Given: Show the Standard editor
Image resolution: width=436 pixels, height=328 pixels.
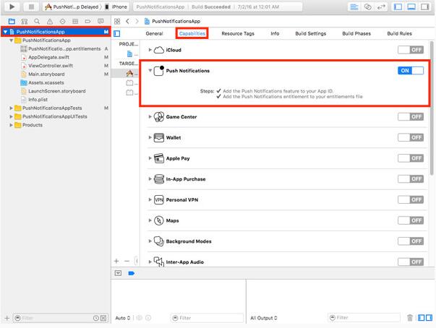Looking at the screenshot, I should pyautogui.click(x=354, y=7).
